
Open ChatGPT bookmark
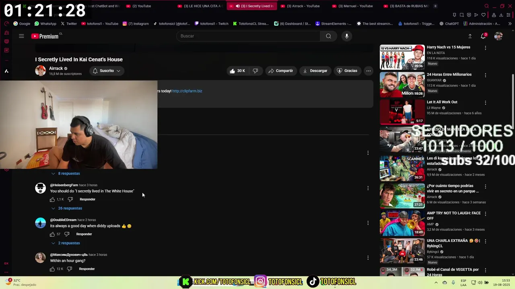tap(449, 24)
